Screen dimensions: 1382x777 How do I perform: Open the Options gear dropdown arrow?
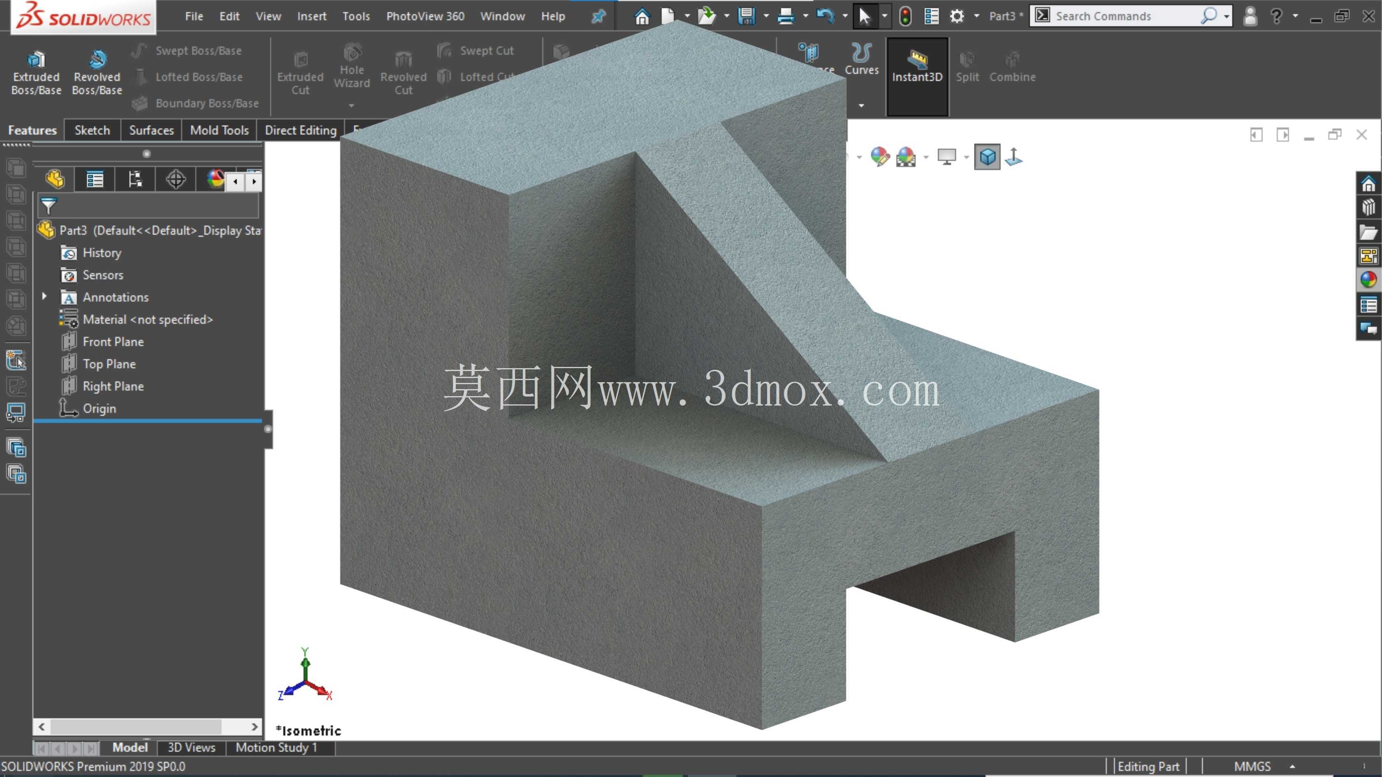click(x=977, y=16)
